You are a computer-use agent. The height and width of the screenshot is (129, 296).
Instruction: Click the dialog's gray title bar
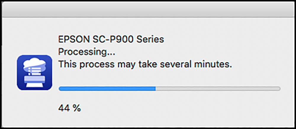[148, 9]
